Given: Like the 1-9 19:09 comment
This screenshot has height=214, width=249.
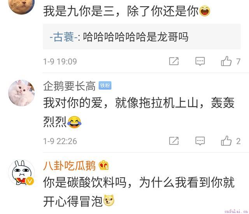Looking at the screenshot, I should [x=226, y=61].
